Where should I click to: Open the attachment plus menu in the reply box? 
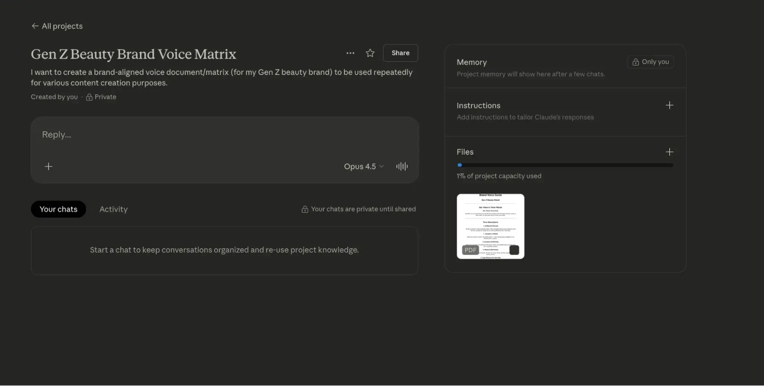[x=48, y=166]
